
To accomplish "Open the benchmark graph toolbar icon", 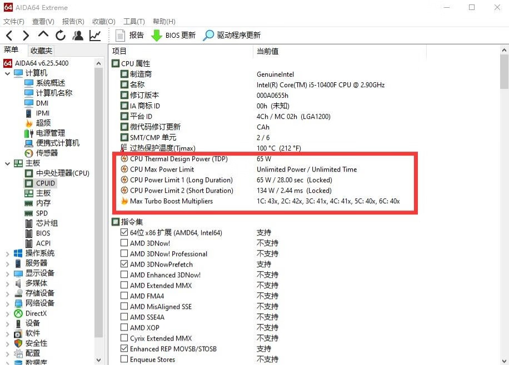I will (x=95, y=35).
